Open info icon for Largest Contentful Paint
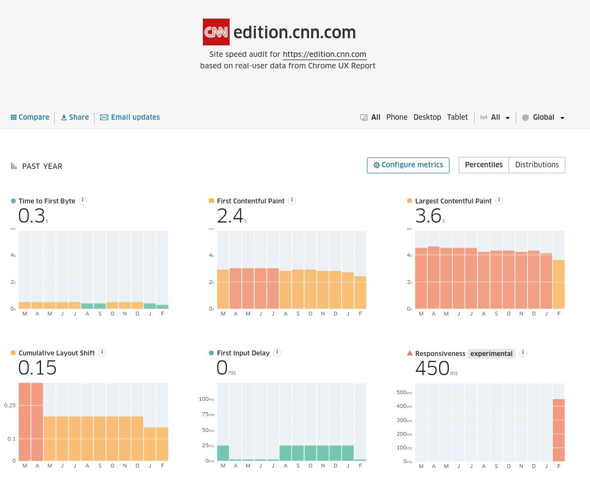This screenshot has width=590, height=485. (x=499, y=201)
